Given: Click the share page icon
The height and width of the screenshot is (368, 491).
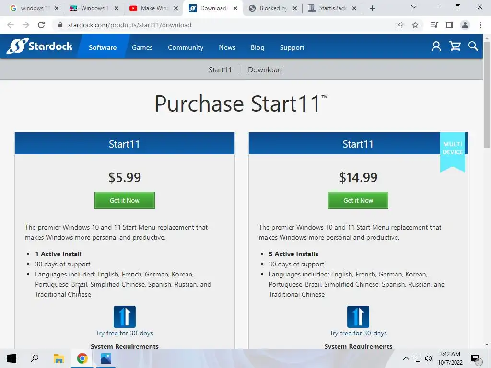Looking at the screenshot, I should click(x=400, y=25).
